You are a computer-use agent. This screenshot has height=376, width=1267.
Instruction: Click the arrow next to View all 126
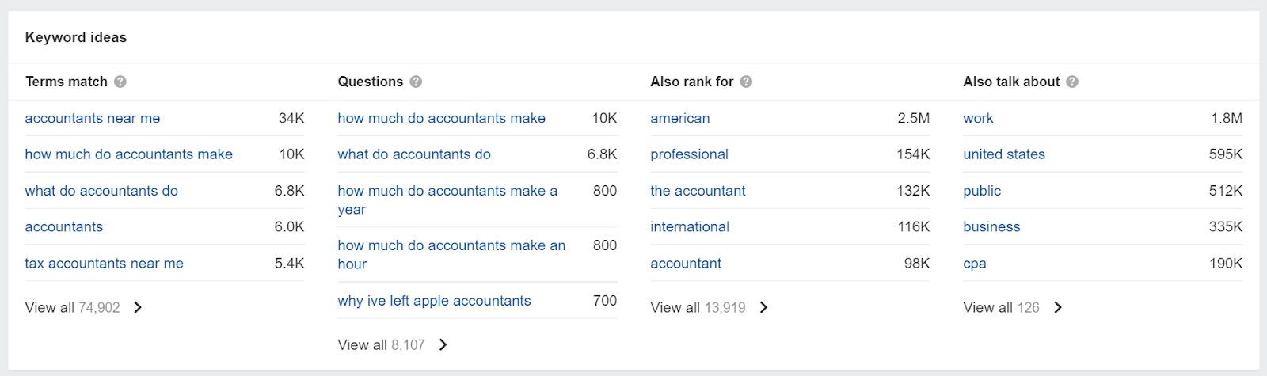click(1057, 307)
